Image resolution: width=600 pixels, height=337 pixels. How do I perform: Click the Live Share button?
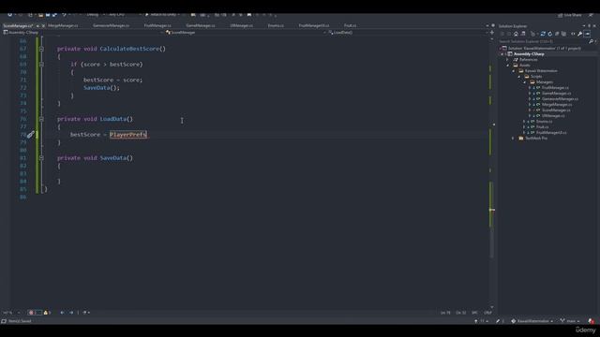tap(570, 15)
